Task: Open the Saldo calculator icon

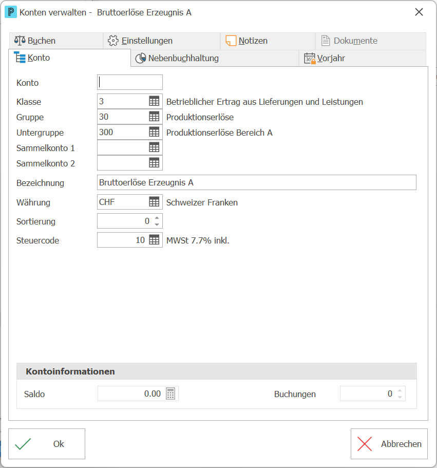Action: coord(170,394)
